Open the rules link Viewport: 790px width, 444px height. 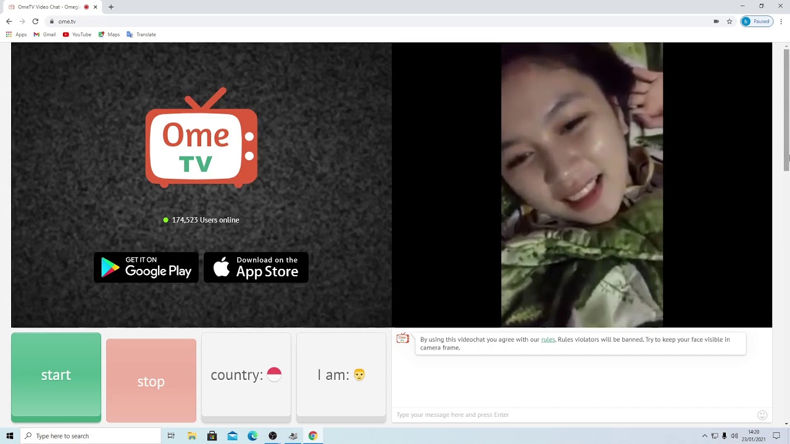pos(548,339)
